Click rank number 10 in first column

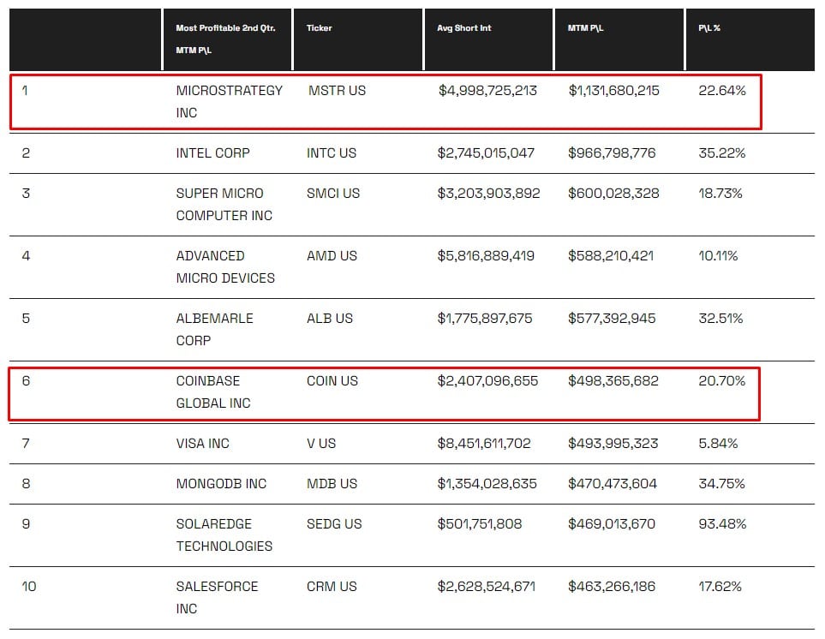(29, 587)
